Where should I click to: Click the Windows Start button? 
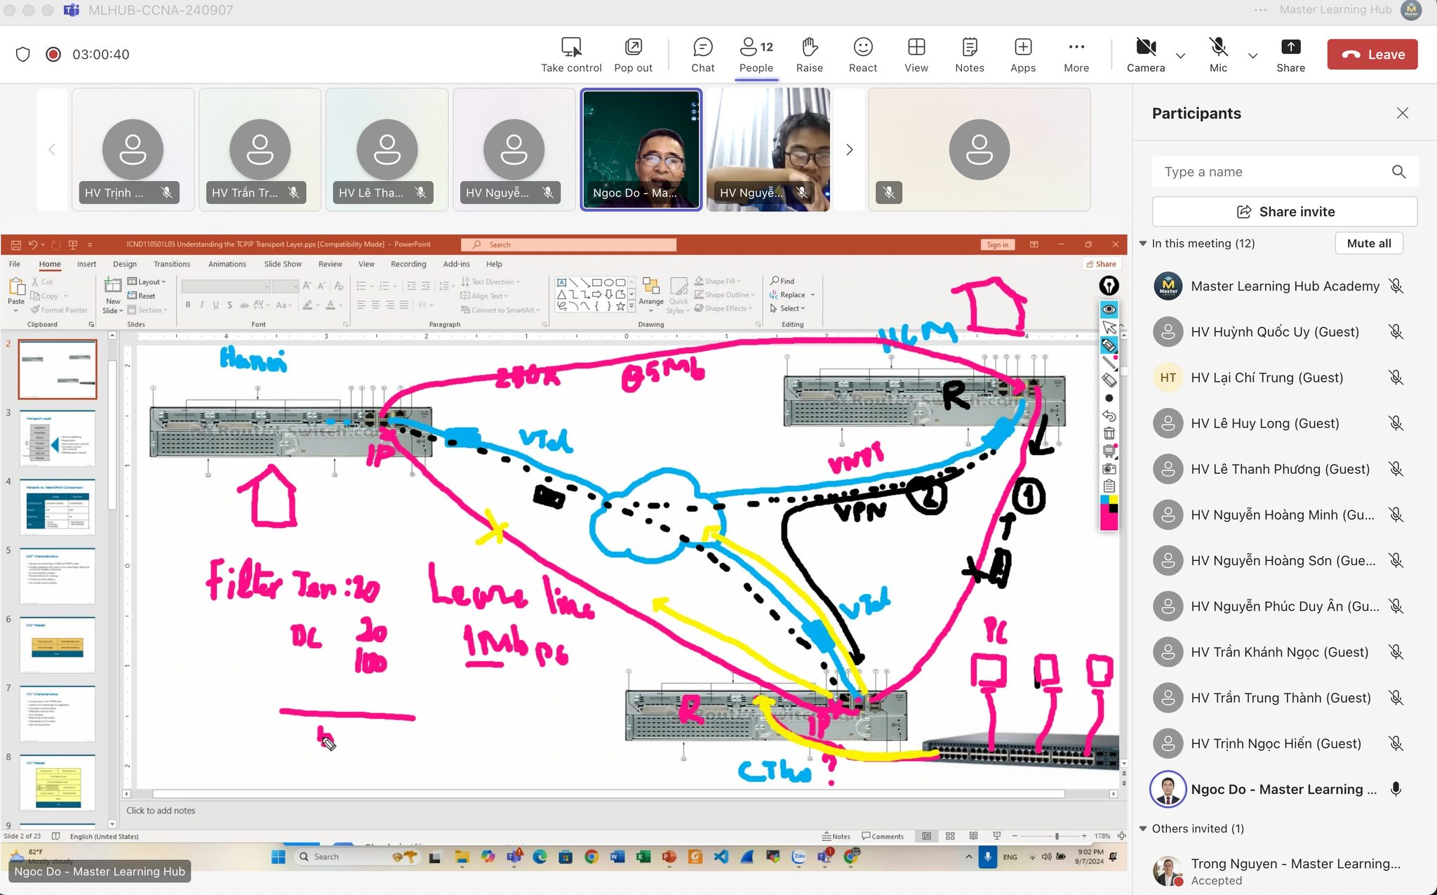(278, 856)
